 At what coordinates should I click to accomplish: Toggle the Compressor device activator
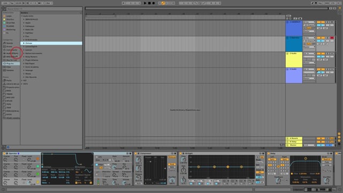(136, 153)
